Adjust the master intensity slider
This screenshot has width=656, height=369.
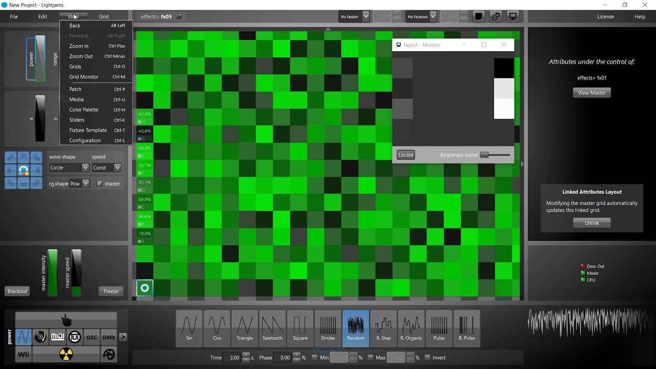[52, 273]
